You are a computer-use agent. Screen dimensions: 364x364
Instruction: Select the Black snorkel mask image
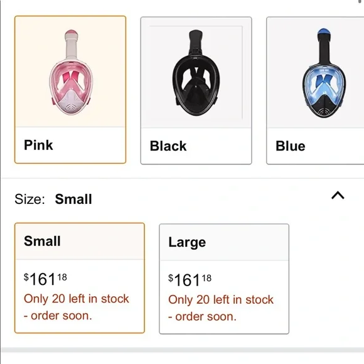(196, 73)
